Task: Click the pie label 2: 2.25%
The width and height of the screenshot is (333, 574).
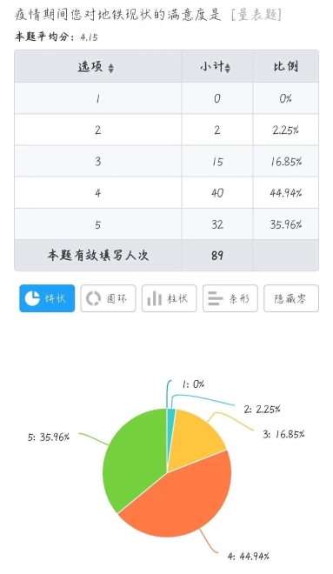Action: point(262,409)
